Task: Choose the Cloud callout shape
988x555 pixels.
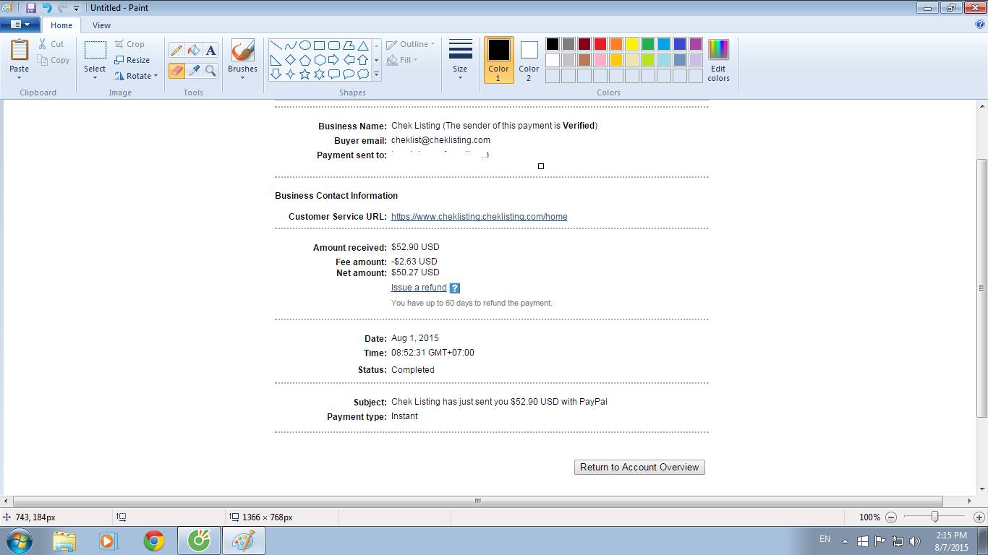Action: coord(363,74)
